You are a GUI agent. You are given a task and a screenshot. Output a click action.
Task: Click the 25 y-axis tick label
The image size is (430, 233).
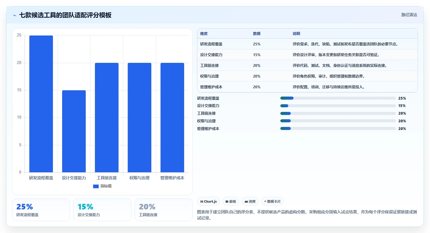click(19, 35)
